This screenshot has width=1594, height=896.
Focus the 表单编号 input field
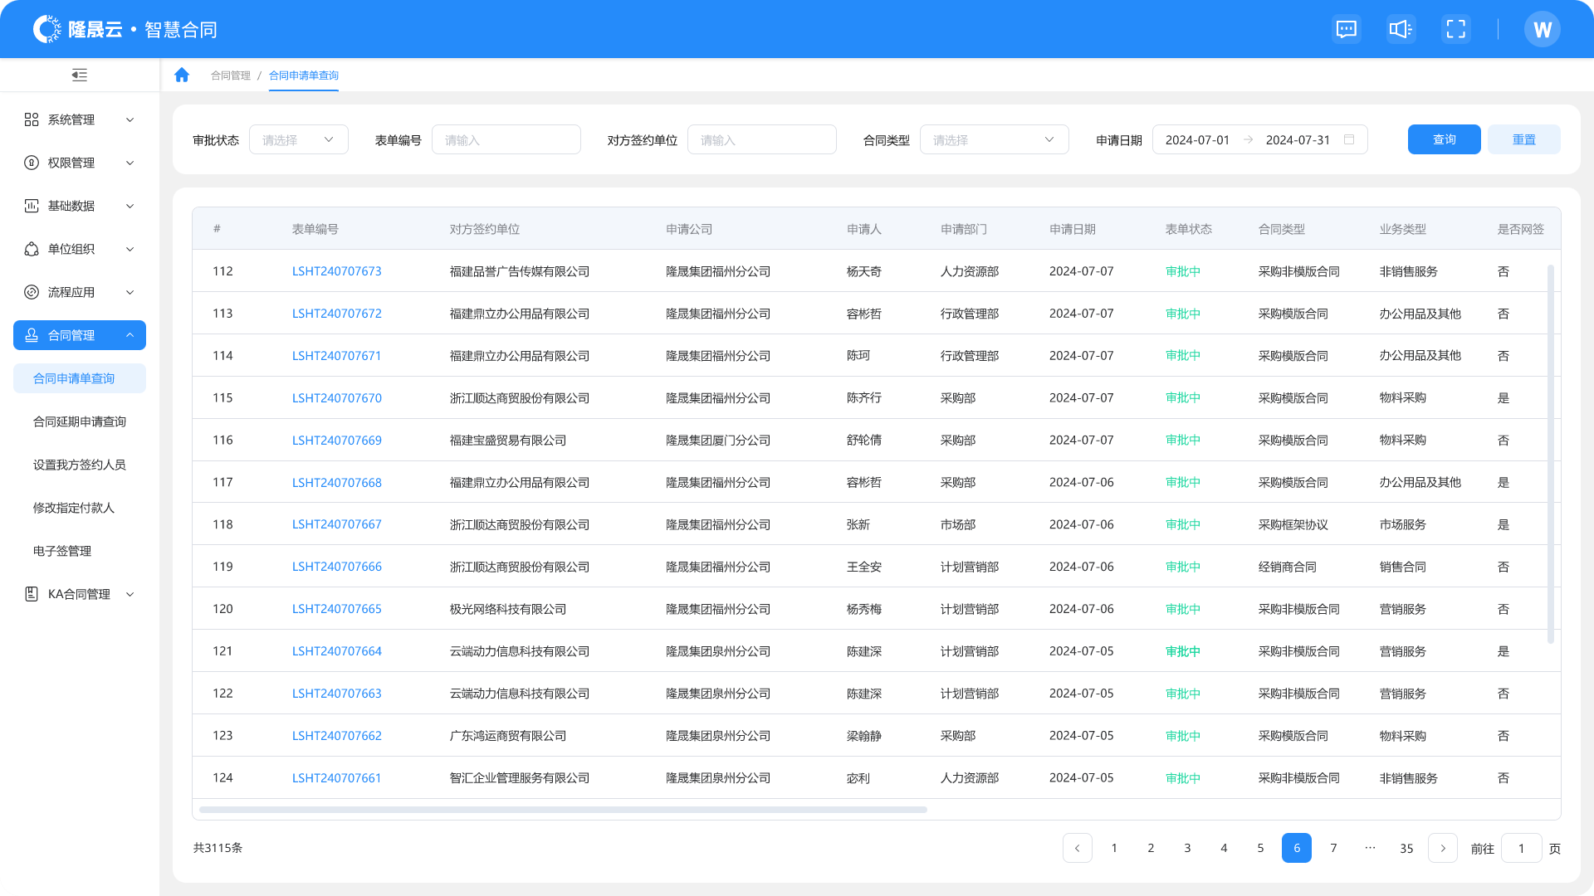coord(506,139)
